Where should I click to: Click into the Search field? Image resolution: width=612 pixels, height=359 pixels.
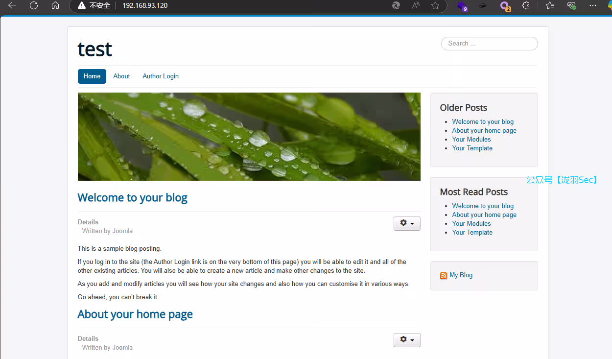(x=489, y=44)
